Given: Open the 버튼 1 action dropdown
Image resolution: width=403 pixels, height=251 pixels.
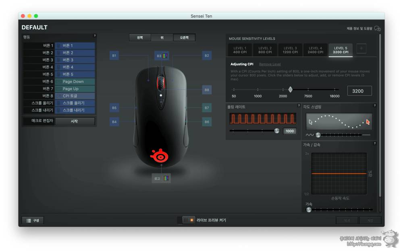Looking at the screenshot, I should click(75, 45).
